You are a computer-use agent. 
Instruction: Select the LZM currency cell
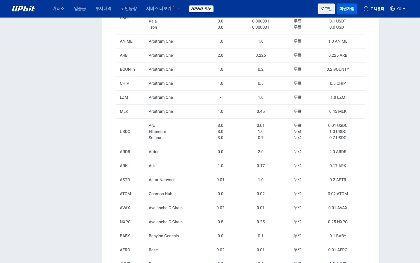click(x=124, y=97)
